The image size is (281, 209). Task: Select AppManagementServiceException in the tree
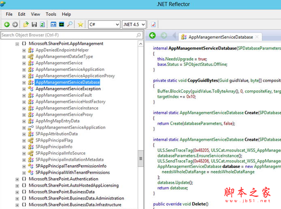68,89
